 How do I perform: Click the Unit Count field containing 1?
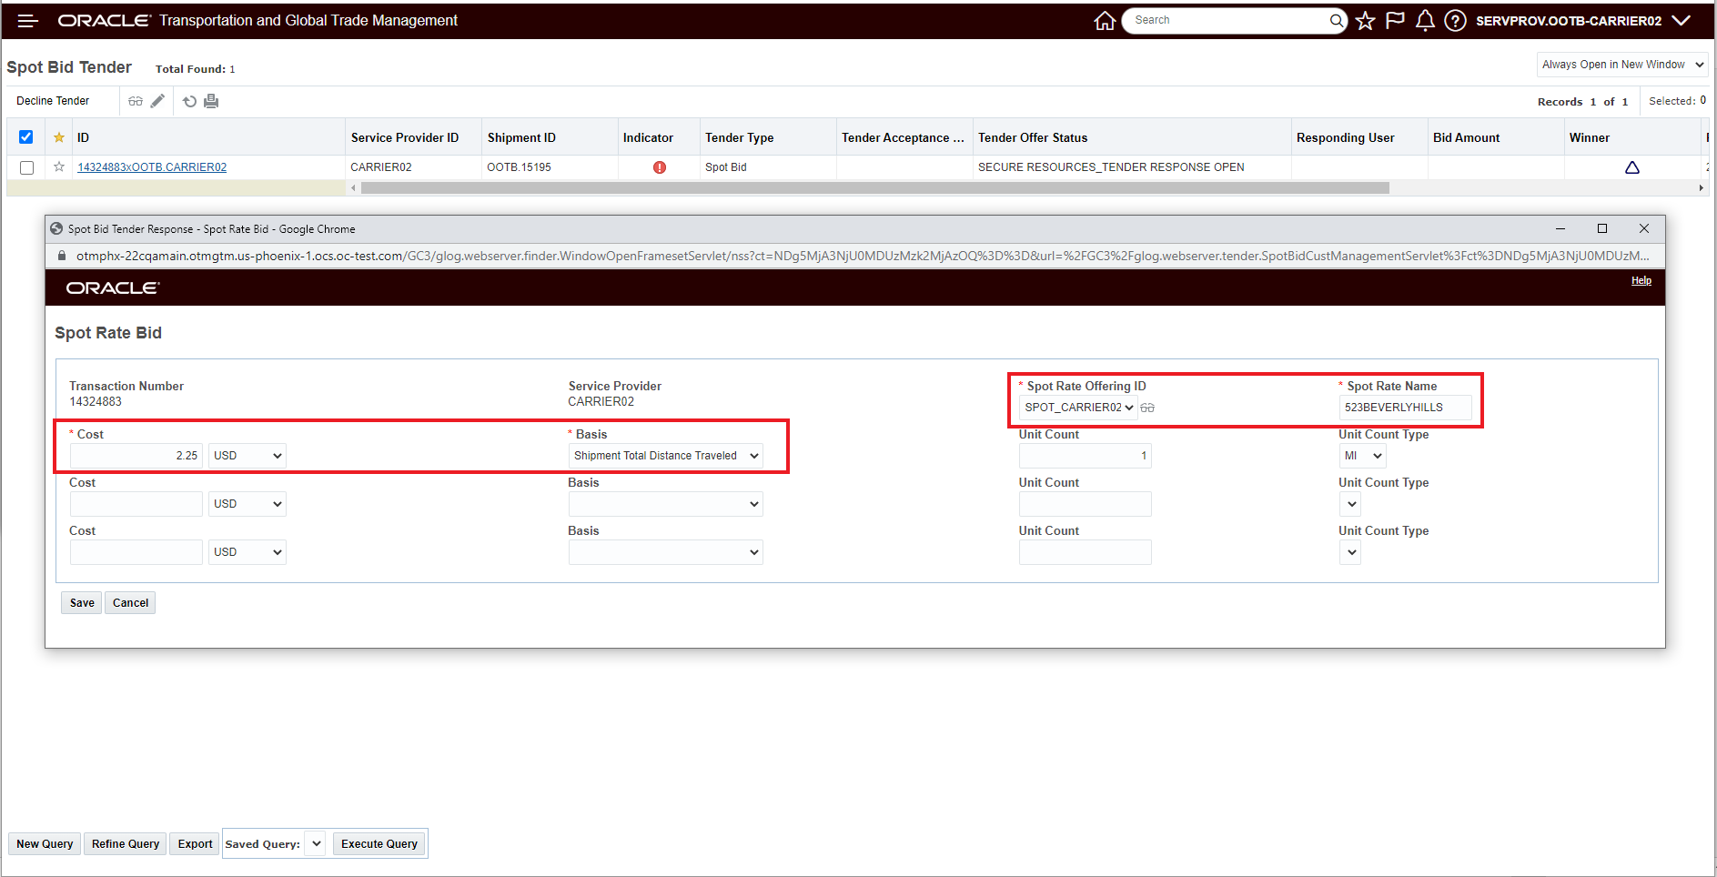[x=1086, y=456]
